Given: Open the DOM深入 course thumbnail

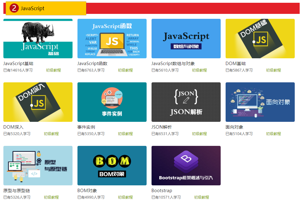Looking at the screenshot, I should (38, 102).
